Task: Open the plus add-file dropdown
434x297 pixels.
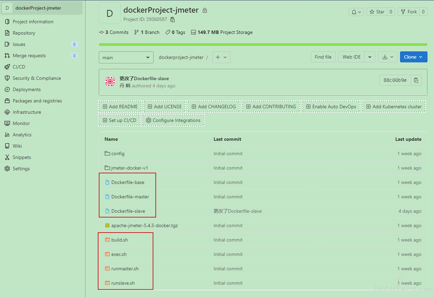Action: [221, 57]
